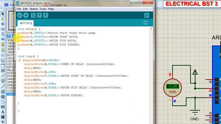The height and width of the screenshot is (124, 221).
Task: Select BUTT device in Proteus list
Action: click(x=11, y=55)
